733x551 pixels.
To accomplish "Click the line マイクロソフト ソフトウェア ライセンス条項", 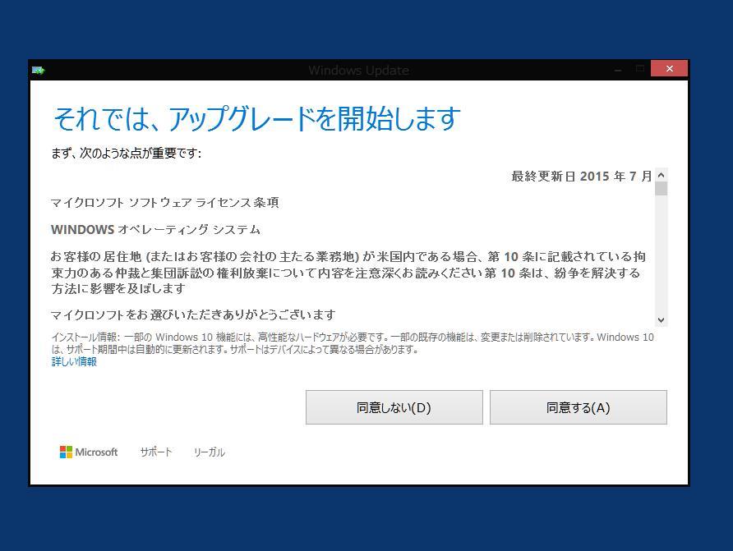I will click(x=165, y=203).
